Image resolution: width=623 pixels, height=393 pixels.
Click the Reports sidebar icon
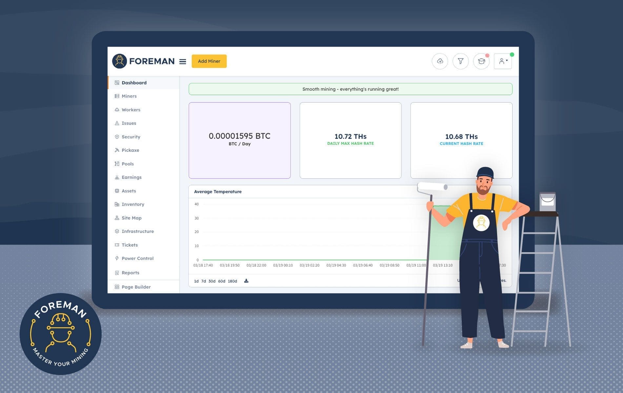click(x=117, y=272)
